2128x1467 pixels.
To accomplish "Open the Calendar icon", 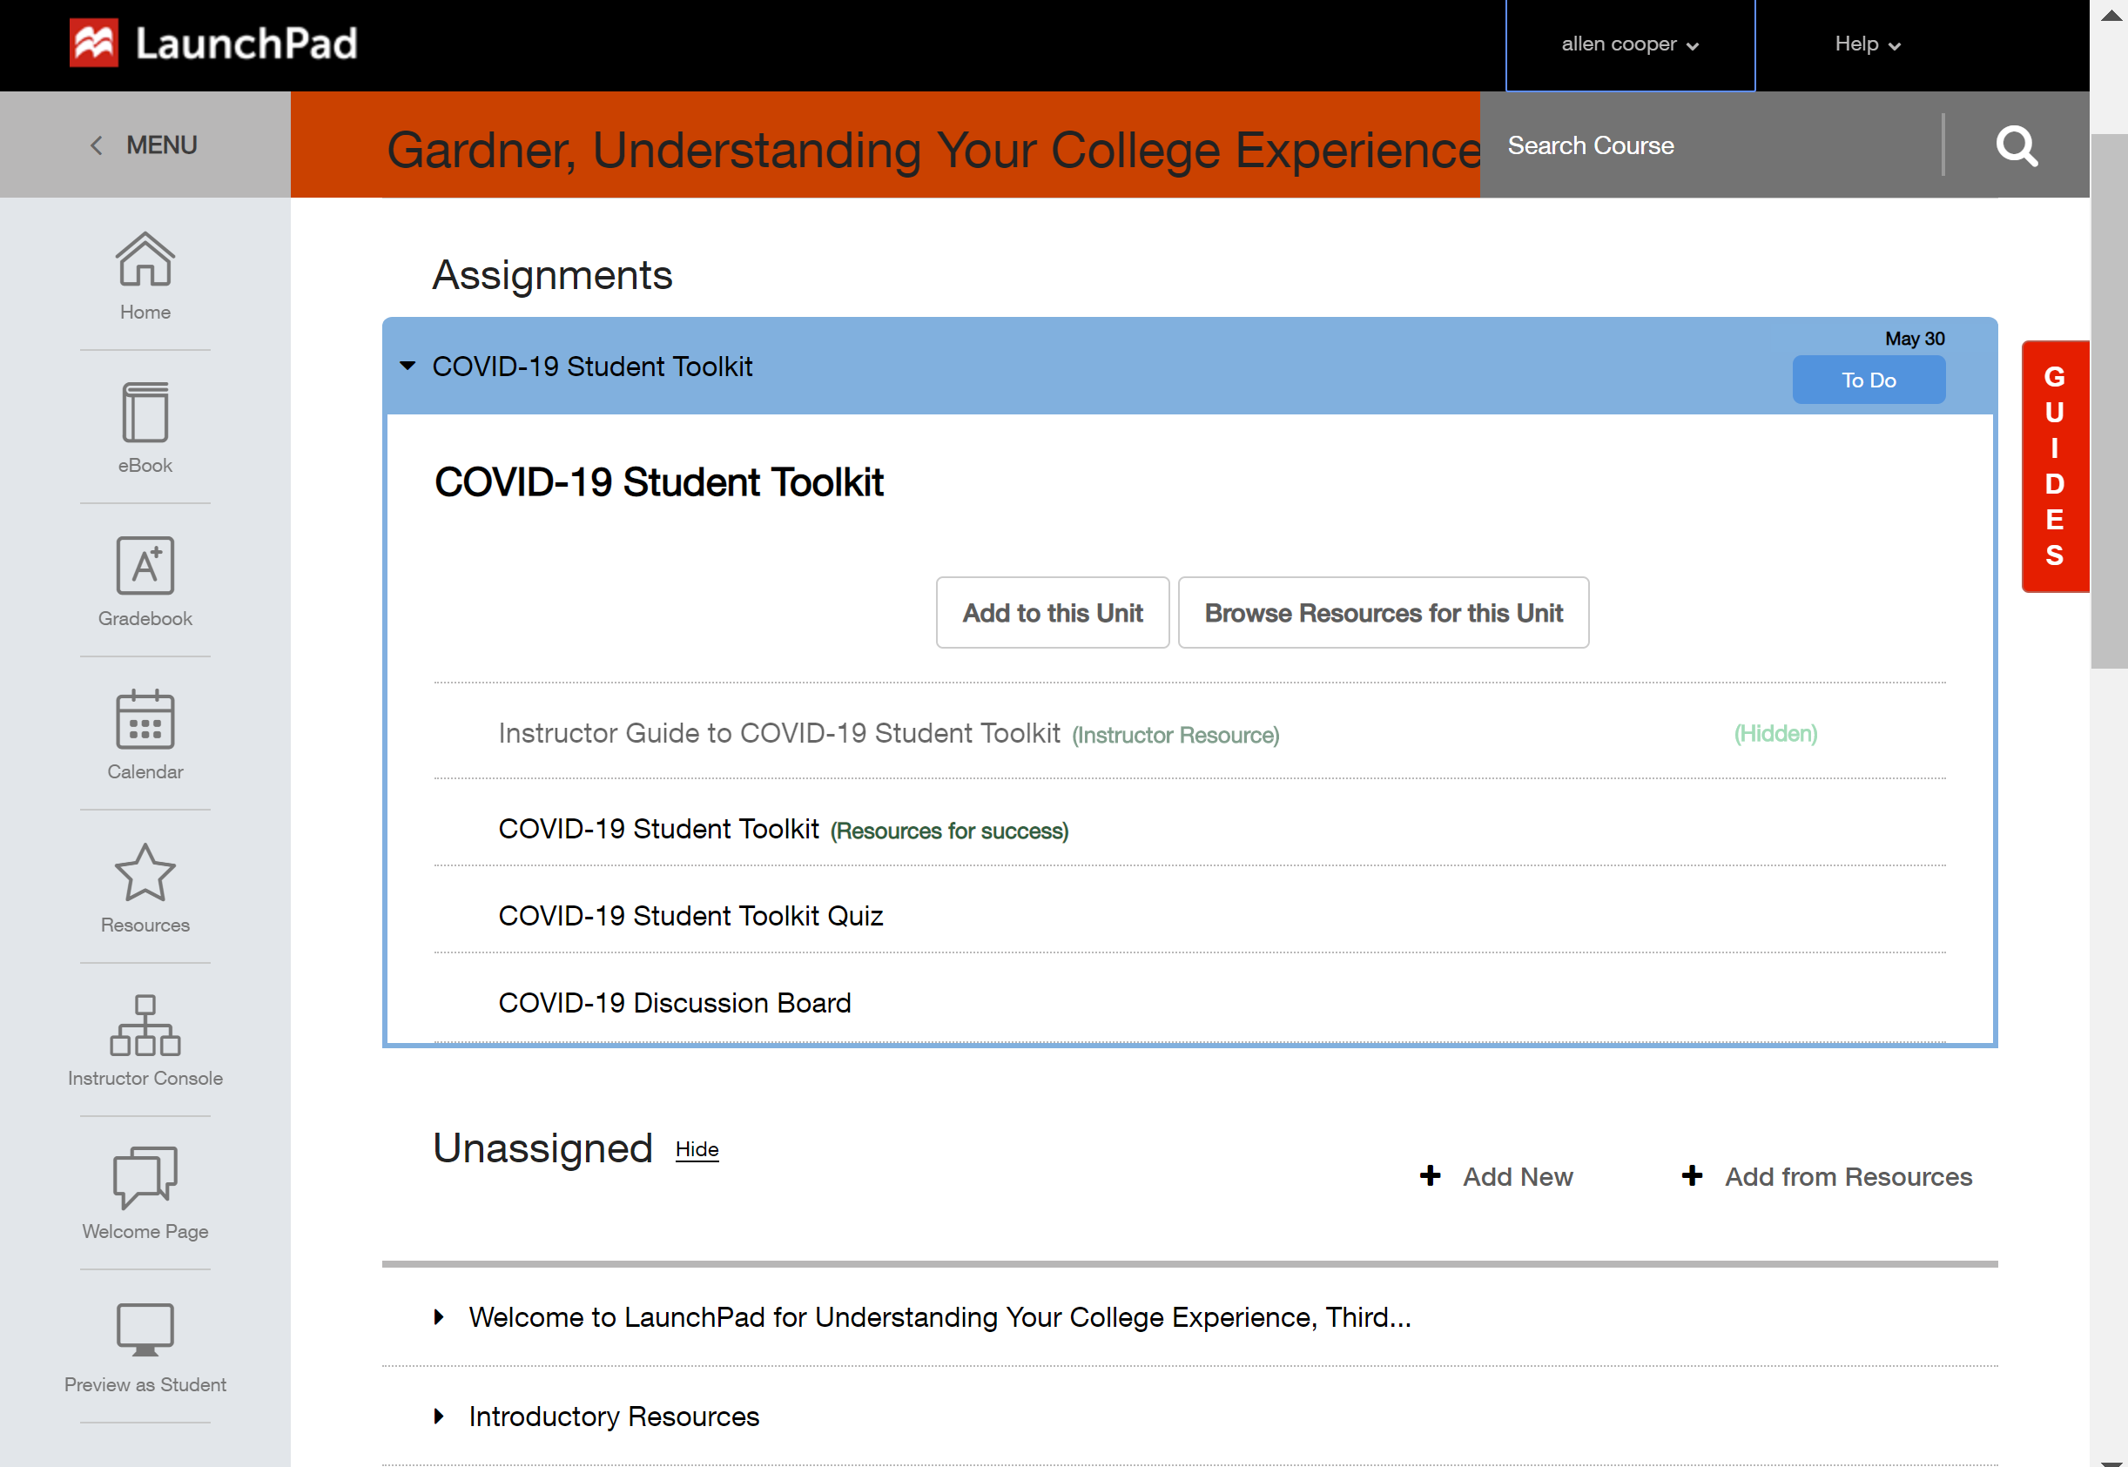I will (145, 719).
